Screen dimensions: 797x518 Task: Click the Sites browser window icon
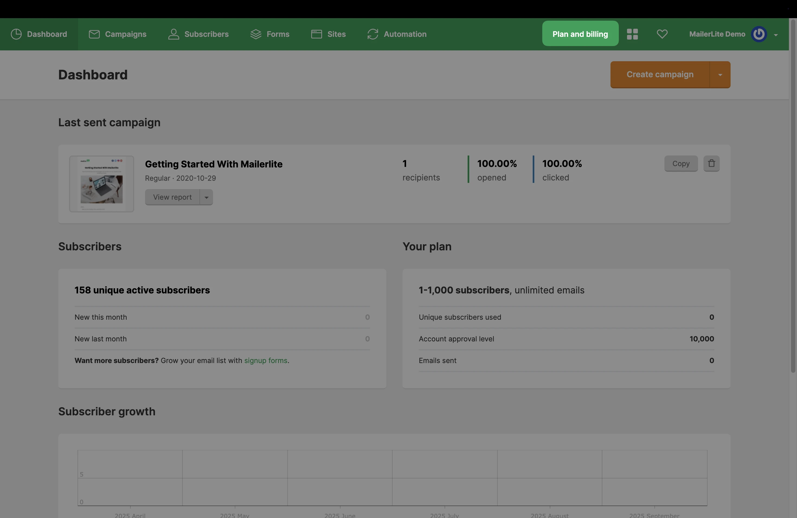tap(316, 34)
